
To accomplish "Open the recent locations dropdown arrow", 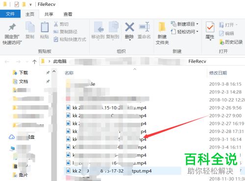I will 27,62.
